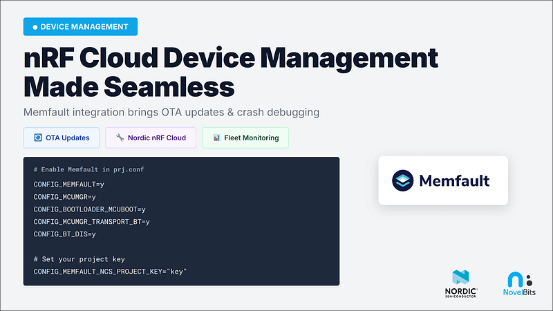553x311 pixels.
Task: Click the CONFIG_MEMFAULT_NCS_PROJECT_KEY line
Action: click(110, 272)
